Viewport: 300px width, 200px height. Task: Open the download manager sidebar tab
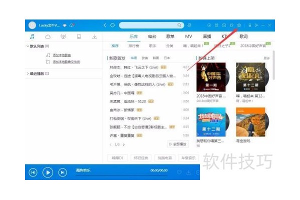click(x=94, y=36)
